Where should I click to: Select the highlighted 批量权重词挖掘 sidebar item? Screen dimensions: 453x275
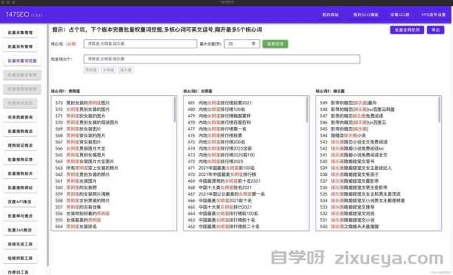(x=22, y=60)
